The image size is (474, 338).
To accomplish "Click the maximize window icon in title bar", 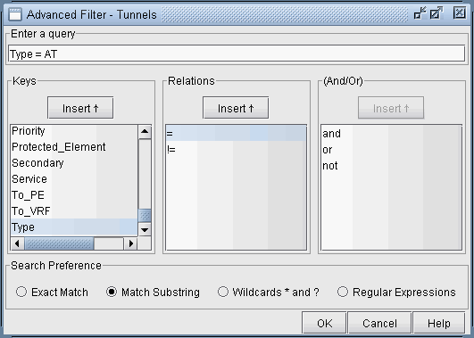I will click(436, 13).
